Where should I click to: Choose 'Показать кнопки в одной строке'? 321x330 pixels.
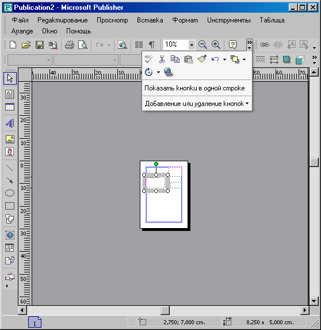click(197, 88)
